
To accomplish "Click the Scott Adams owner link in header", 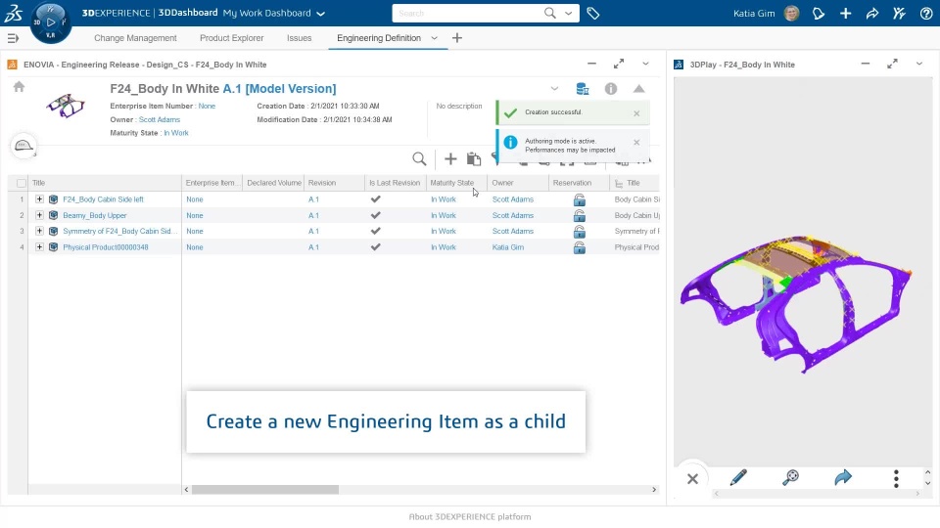I will point(160,120).
